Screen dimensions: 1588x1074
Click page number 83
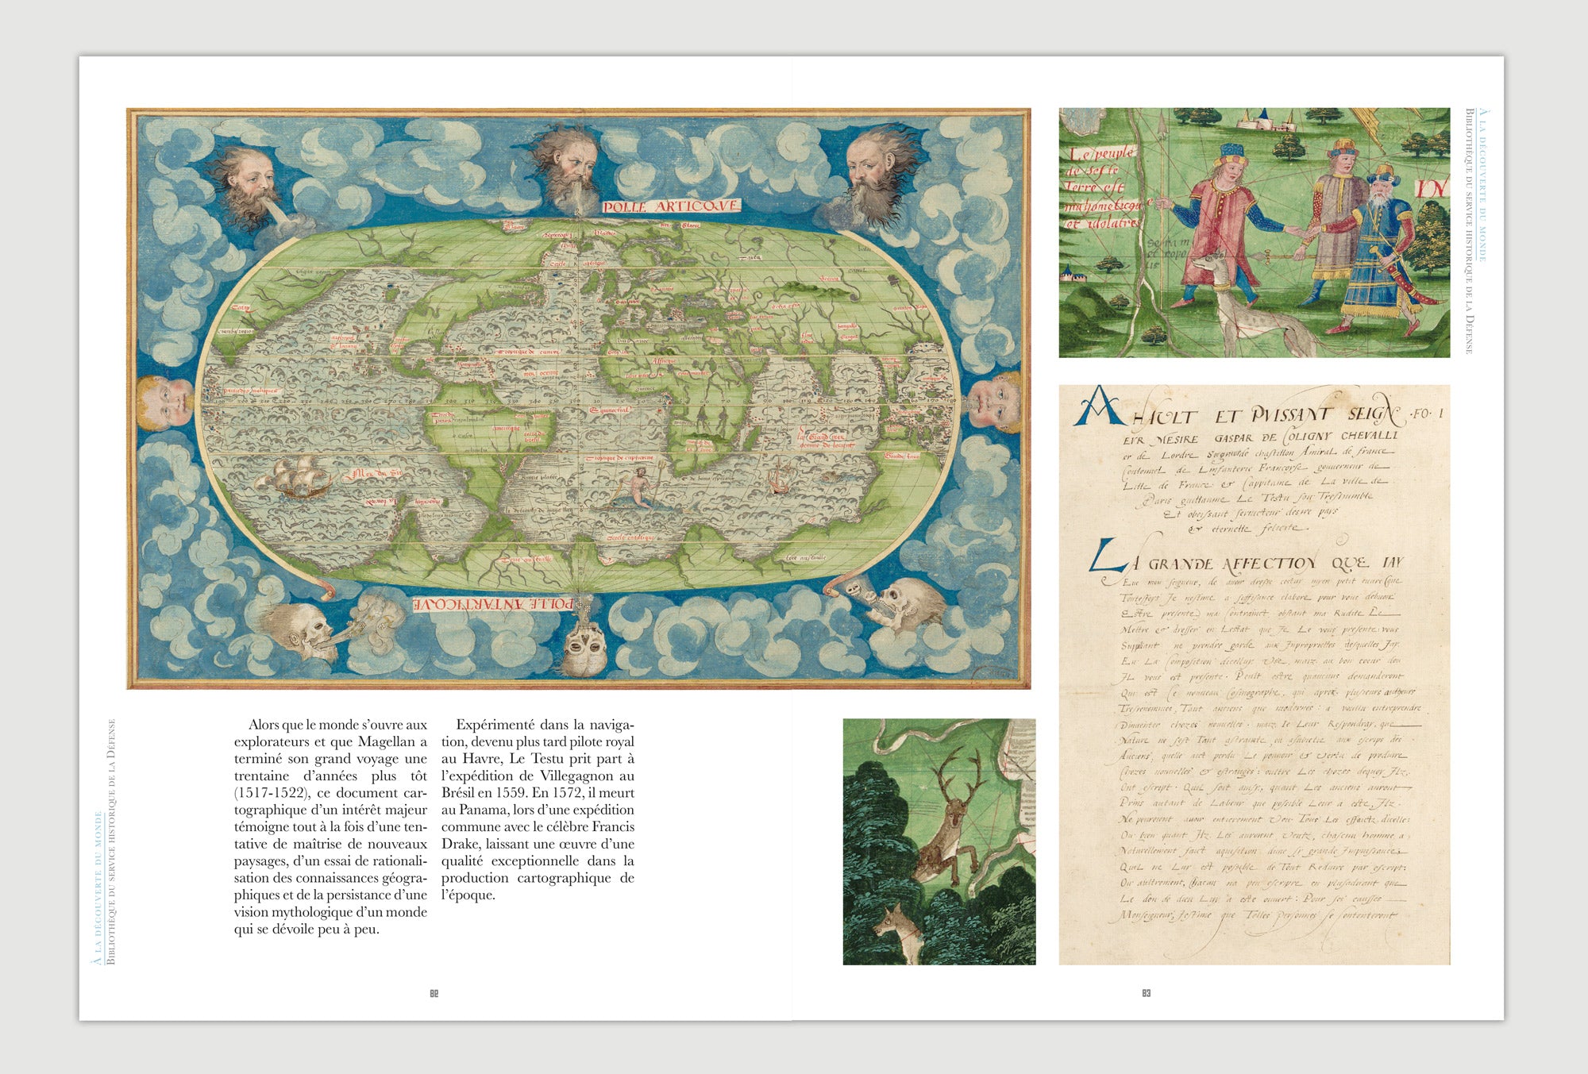1147,993
